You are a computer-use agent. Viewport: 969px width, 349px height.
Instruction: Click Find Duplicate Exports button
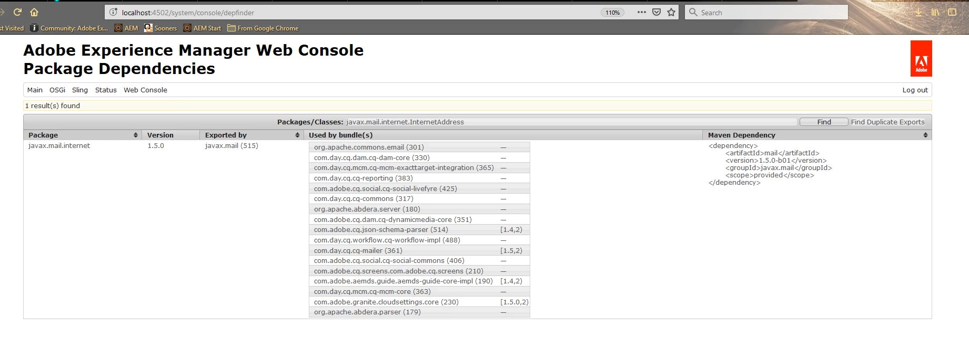[887, 122]
